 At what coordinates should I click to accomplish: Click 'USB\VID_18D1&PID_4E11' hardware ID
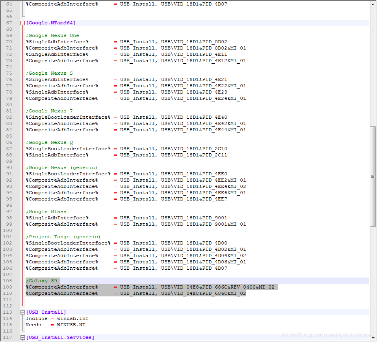tap(194, 55)
